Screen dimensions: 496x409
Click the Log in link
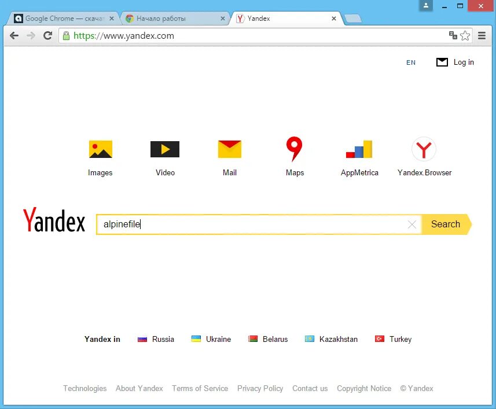464,62
